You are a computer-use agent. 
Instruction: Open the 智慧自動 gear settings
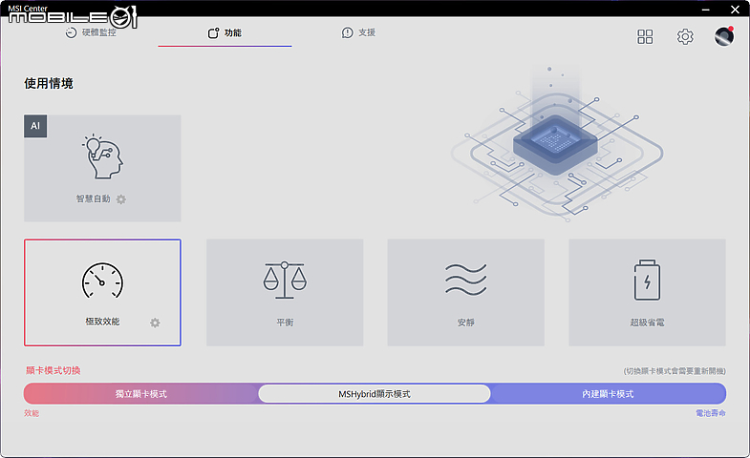coord(121,199)
